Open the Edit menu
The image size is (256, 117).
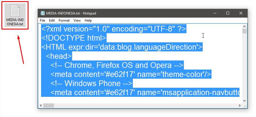click(x=52, y=20)
